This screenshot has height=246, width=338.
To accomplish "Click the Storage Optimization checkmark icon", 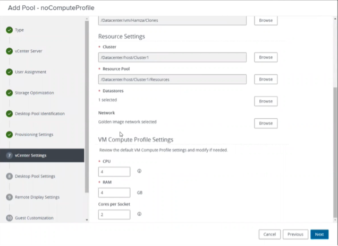I will point(10,93).
